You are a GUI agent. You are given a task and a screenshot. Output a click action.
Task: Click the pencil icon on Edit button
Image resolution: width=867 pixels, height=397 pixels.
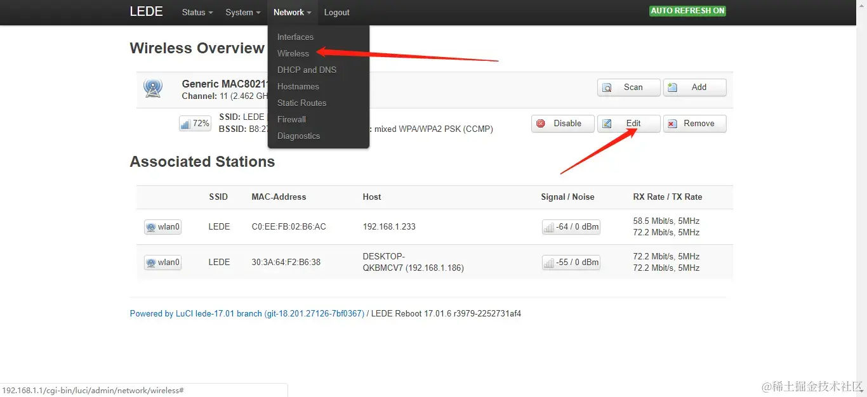[607, 124]
